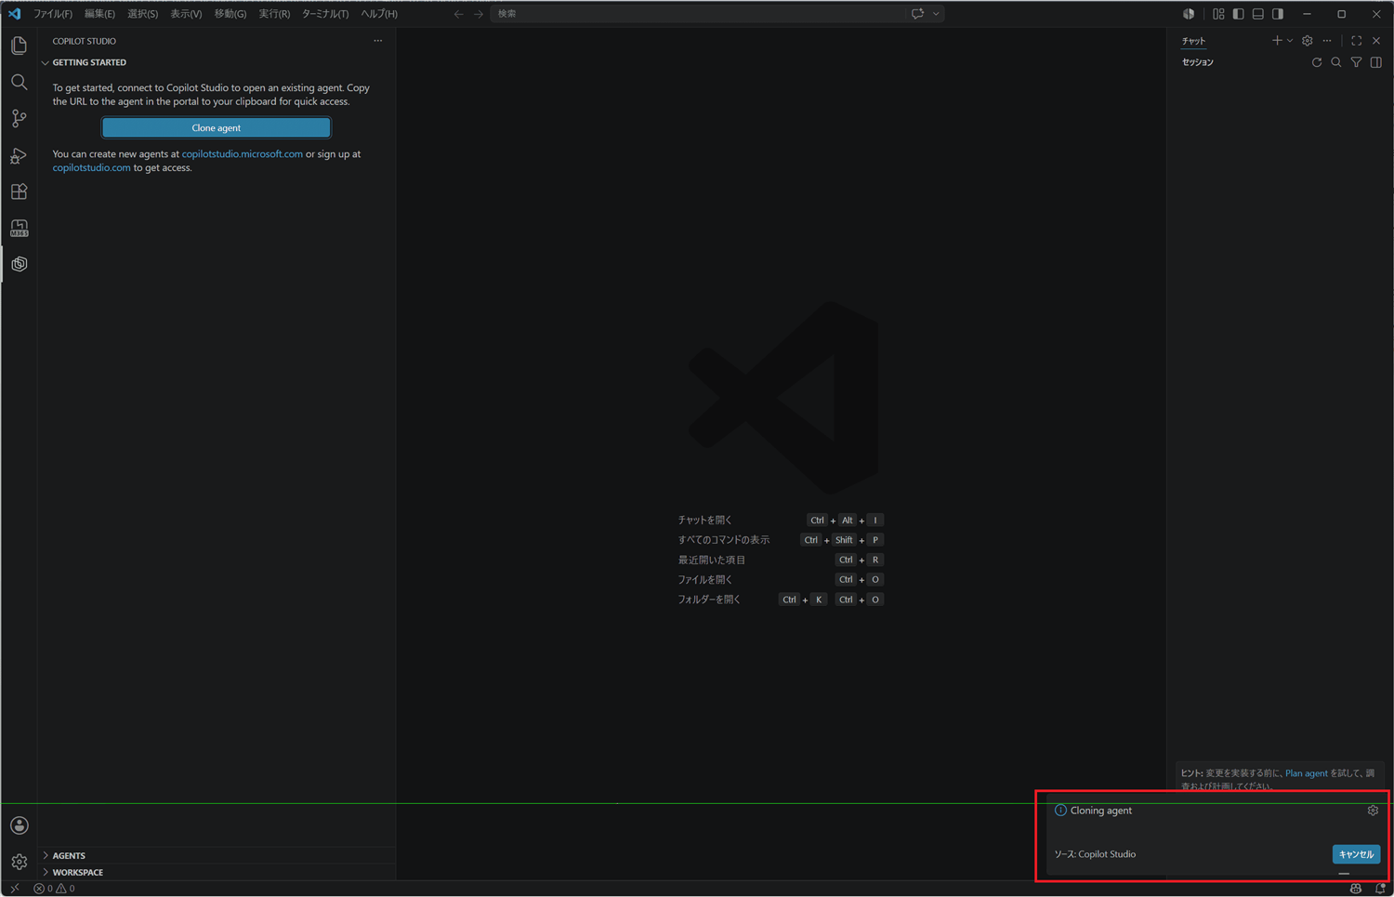The height and width of the screenshot is (897, 1394).
Task: Open the ターミナル(T) menu
Action: (x=325, y=14)
